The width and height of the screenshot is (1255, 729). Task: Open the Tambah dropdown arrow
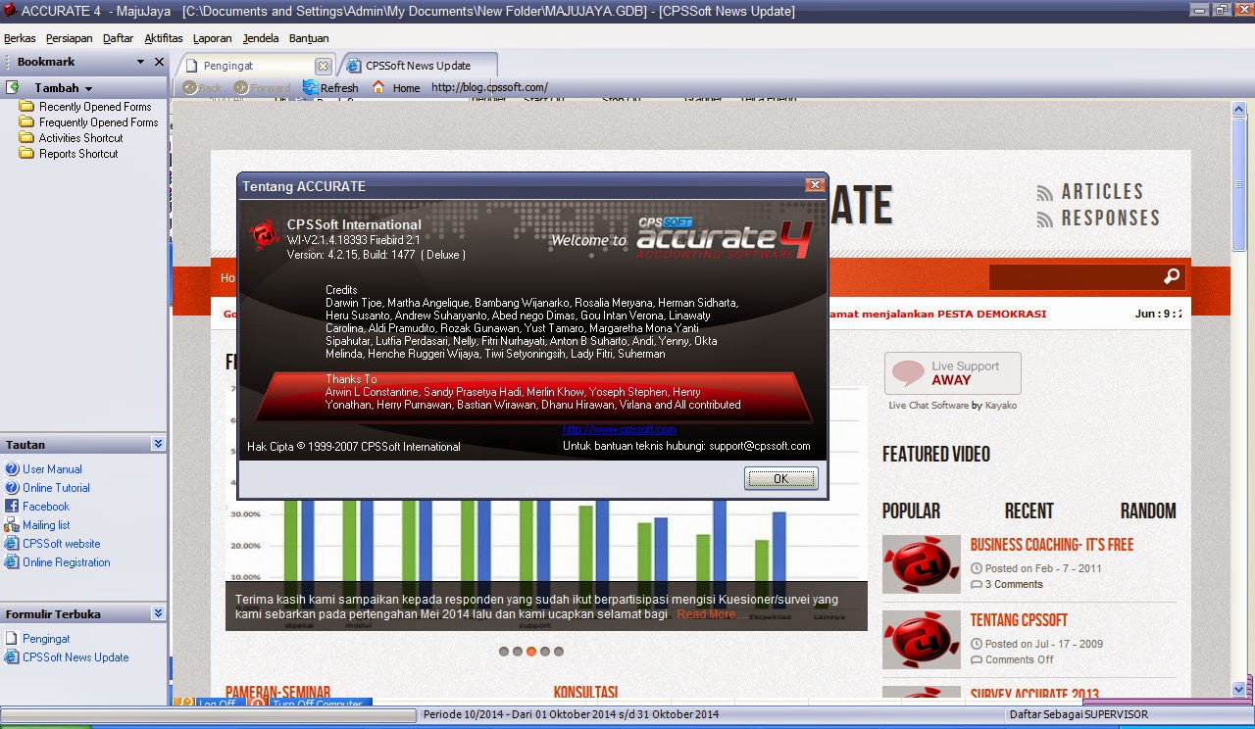click(x=89, y=88)
